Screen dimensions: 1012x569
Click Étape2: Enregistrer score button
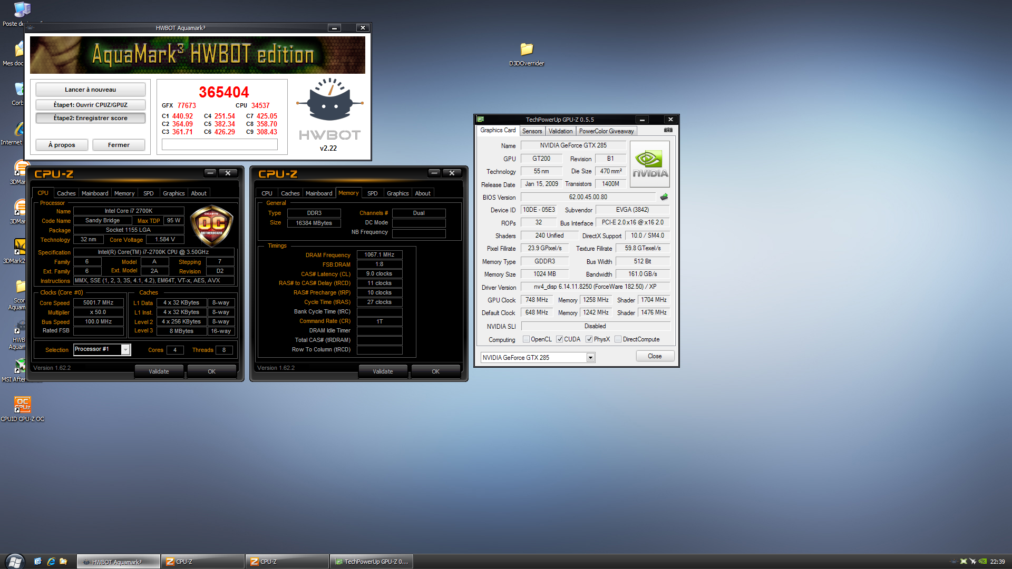pos(90,118)
